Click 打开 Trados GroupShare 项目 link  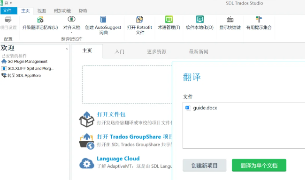[135, 137]
